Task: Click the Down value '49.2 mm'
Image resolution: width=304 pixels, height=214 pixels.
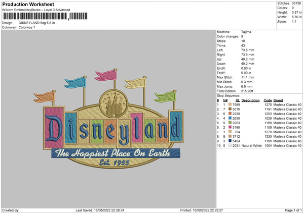Action: [x=248, y=64]
